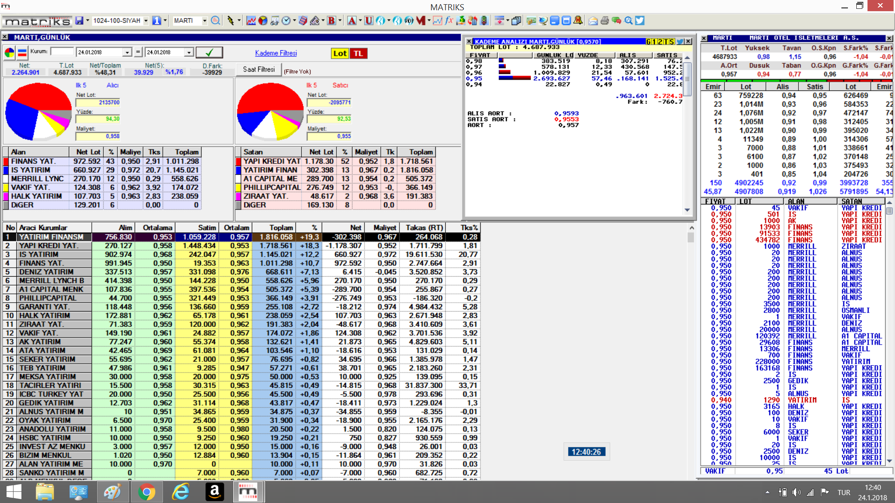Open the fx formula icon
895x503 pixels.
coord(449,20)
